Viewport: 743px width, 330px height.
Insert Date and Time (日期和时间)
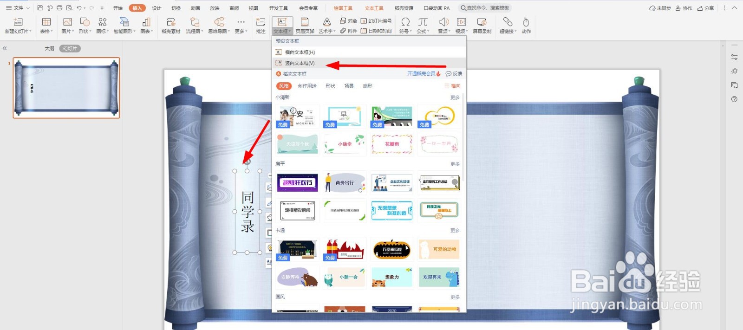pyautogui.click(x=376, y=31)
